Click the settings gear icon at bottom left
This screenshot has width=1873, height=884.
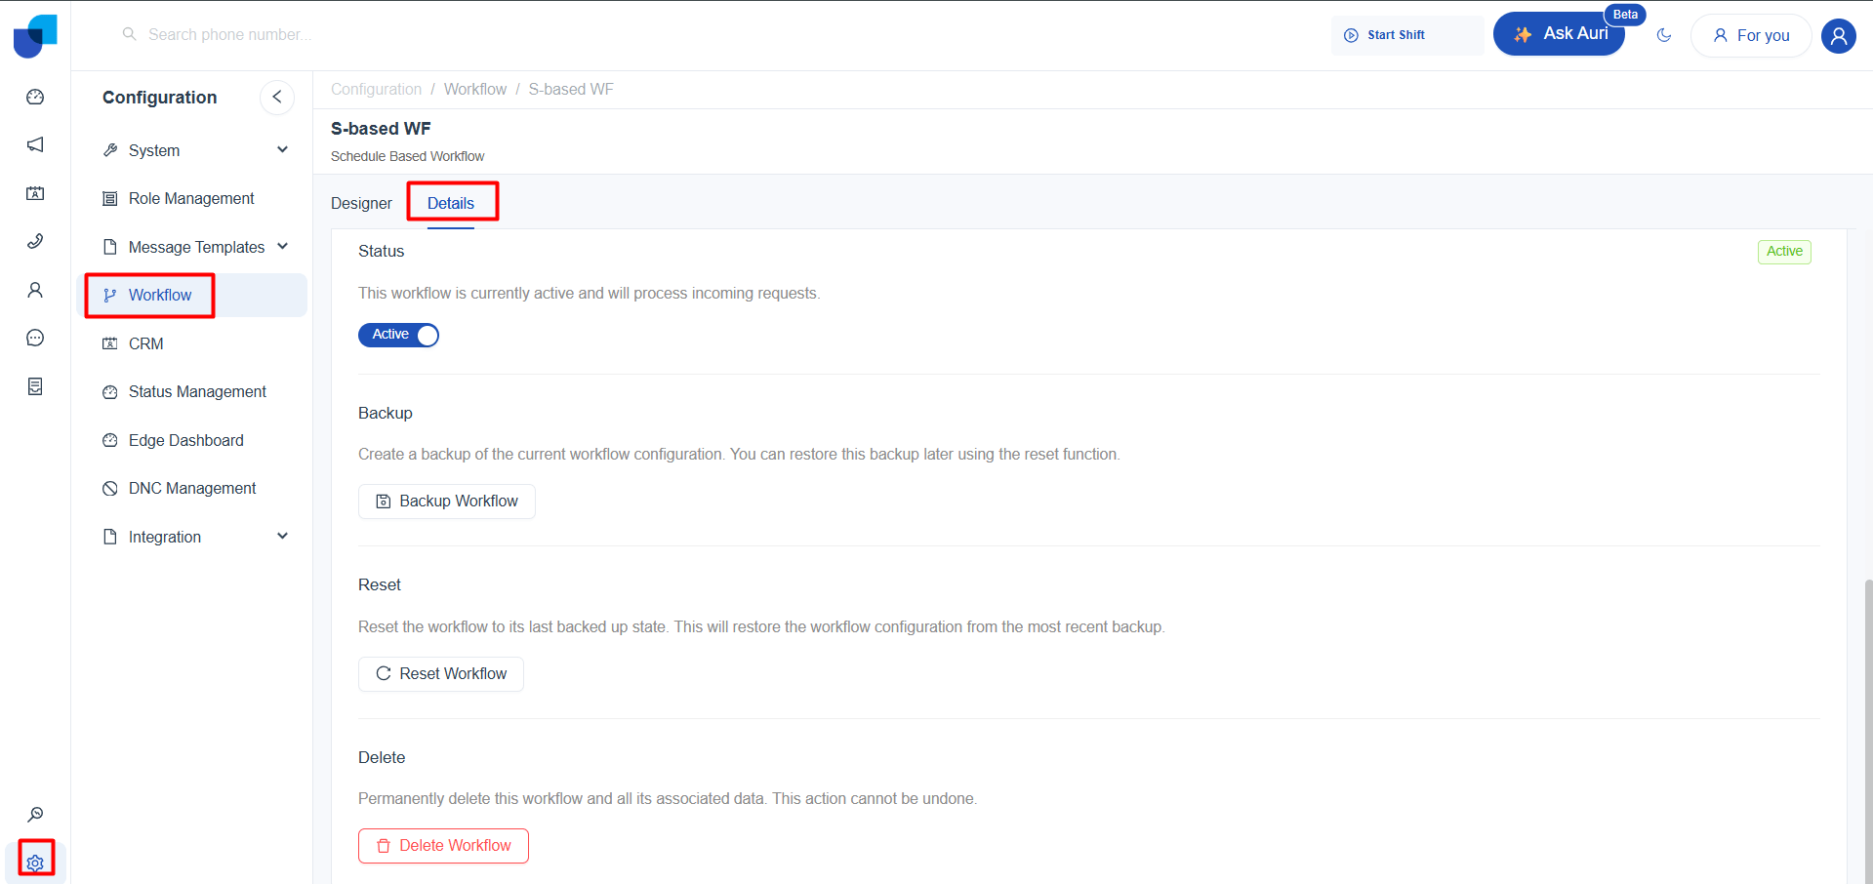click(35, 863)
